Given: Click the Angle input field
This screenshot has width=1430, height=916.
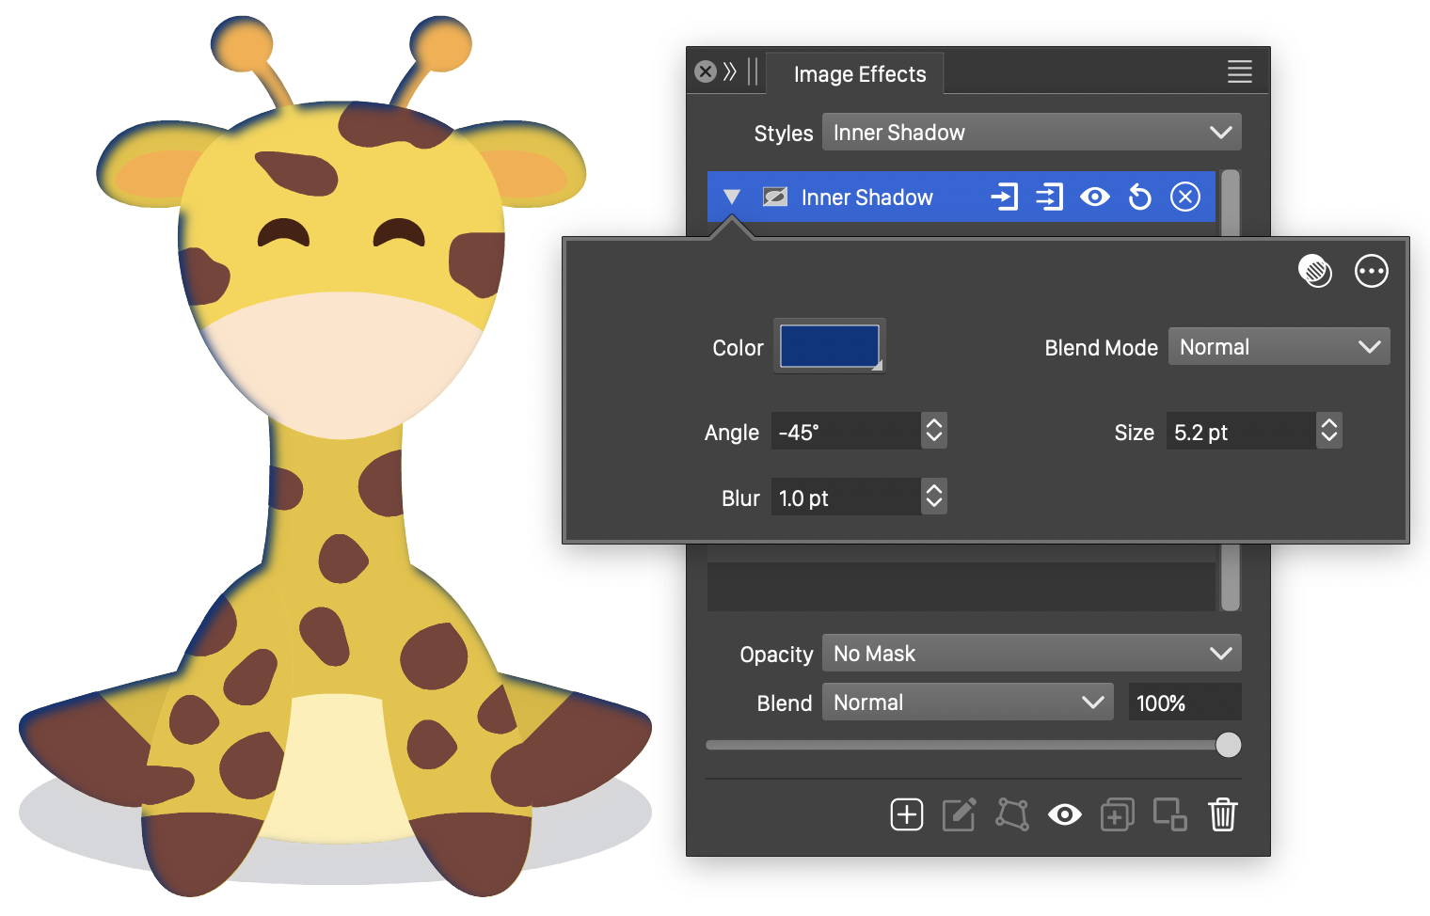Looking at the screenshot, I should click(845, 432).
